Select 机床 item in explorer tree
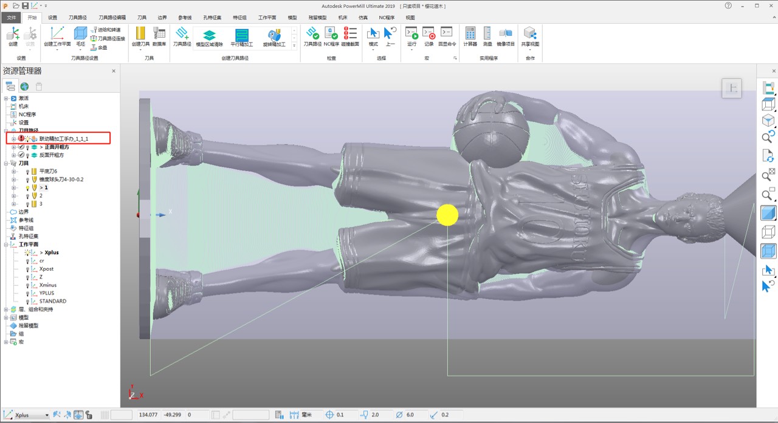 pos(23,106)
